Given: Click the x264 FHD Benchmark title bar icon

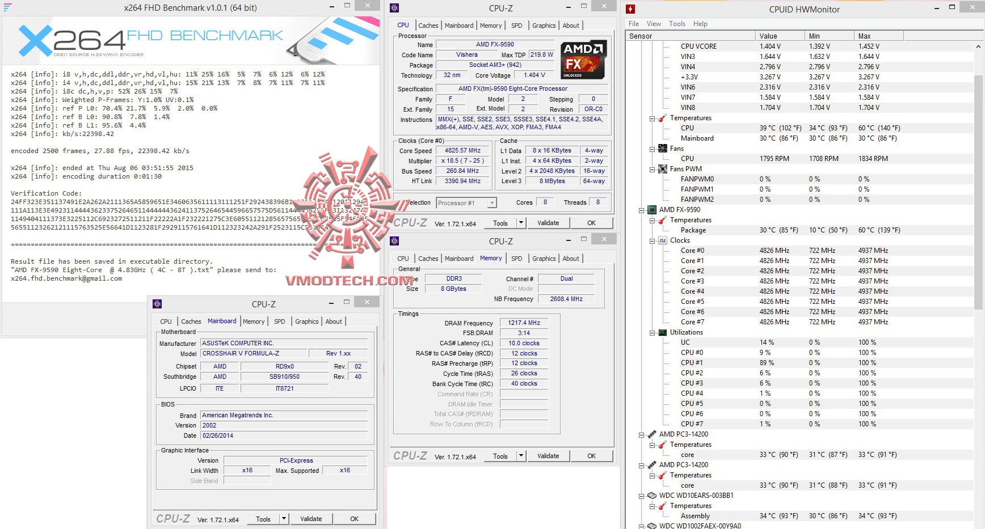Looking at the screenshot, I should 7,7.
